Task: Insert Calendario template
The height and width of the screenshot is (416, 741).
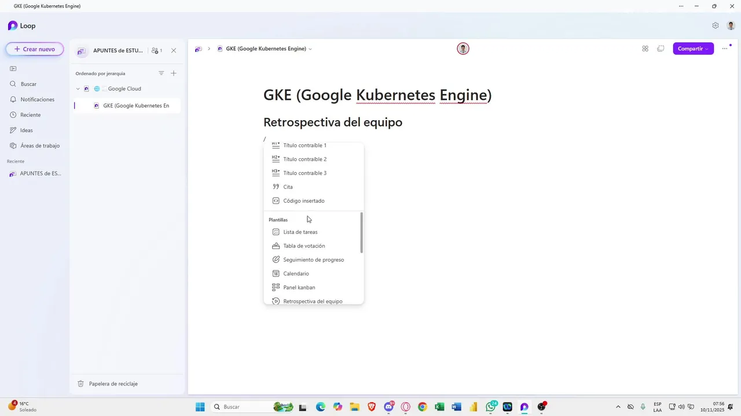Action: [x=313, y=274]
